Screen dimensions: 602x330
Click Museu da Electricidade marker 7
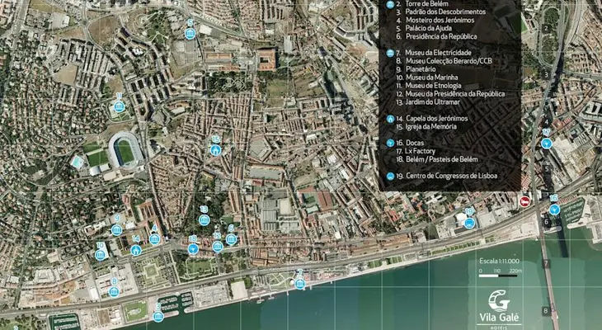point(300,283)
